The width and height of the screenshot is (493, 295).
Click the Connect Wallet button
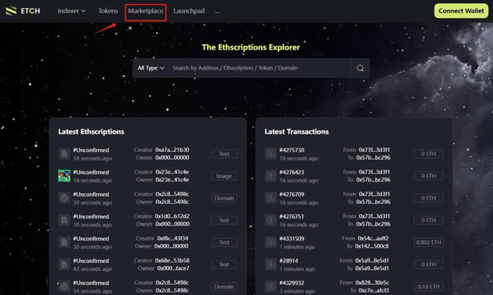click(x=461, y=11)
